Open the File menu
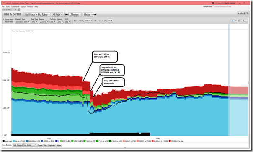The image size is (253, 152). coord(3,7)
